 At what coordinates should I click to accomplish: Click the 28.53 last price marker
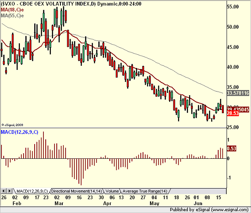click(233, 114)
